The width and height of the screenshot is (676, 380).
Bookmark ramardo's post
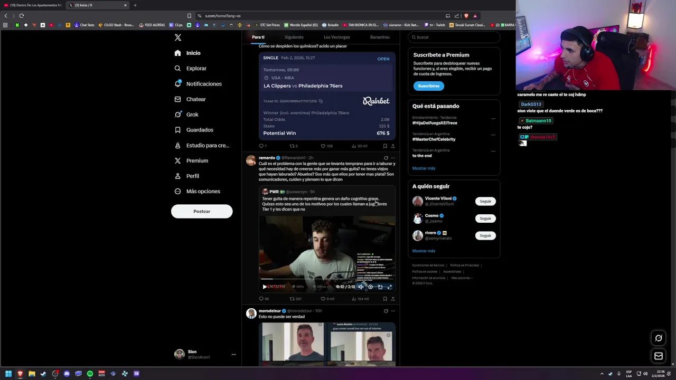[x=385, y=299]
